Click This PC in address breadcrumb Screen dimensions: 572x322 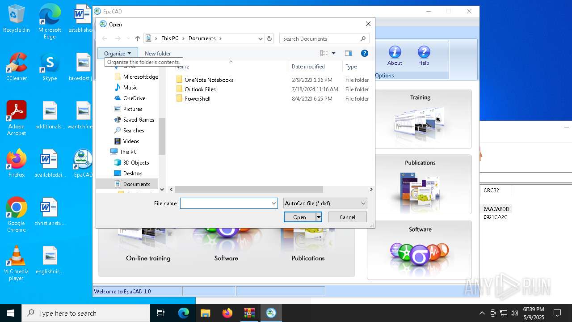[170, 38]
